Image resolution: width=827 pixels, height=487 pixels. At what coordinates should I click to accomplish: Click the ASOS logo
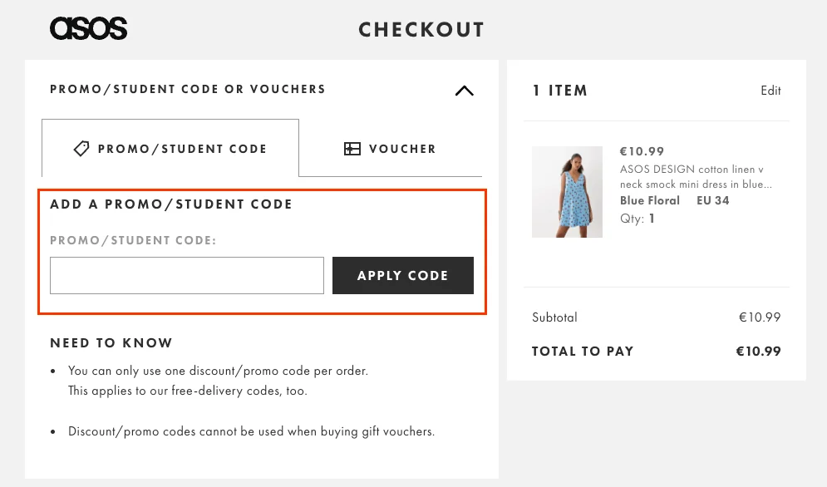coord(89,28)
